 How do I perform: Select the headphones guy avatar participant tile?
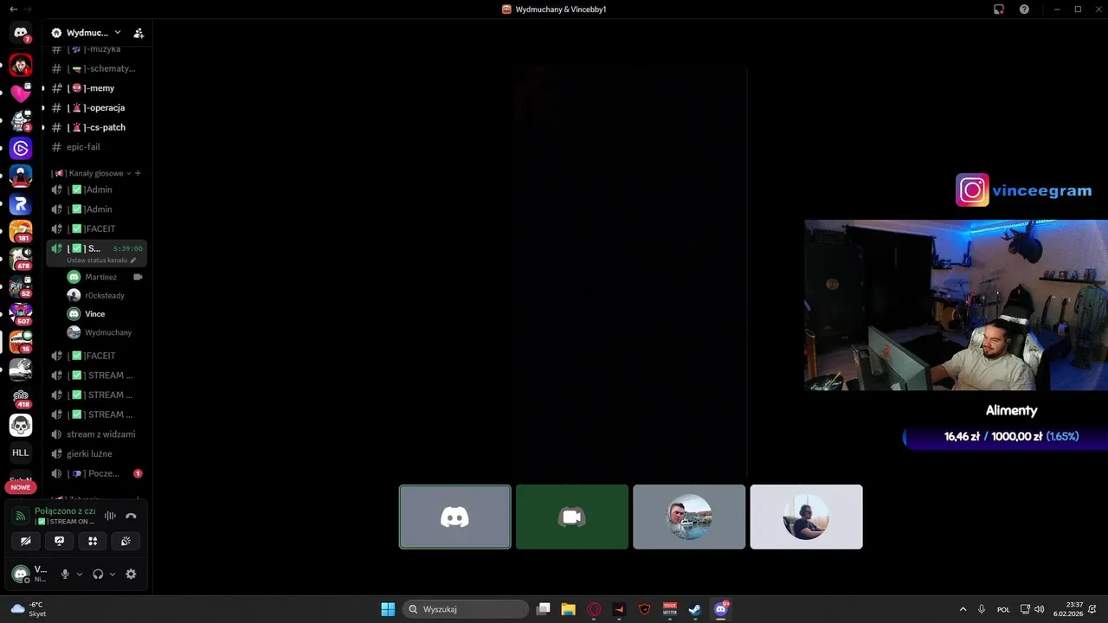click(806, 517)
